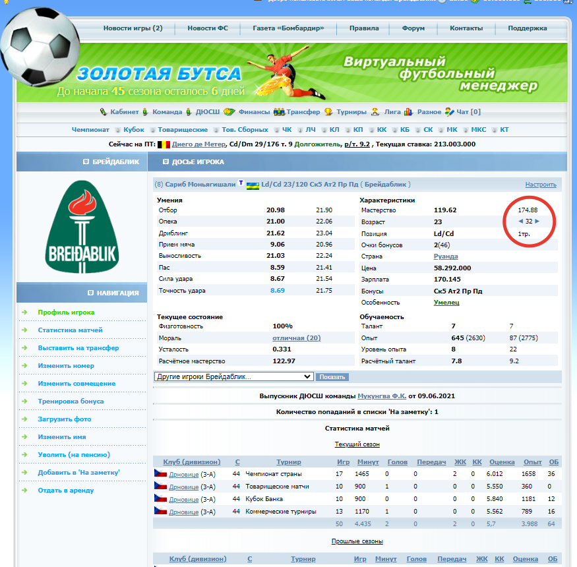Increase projected age with right arrow

(x=537, y=222)
